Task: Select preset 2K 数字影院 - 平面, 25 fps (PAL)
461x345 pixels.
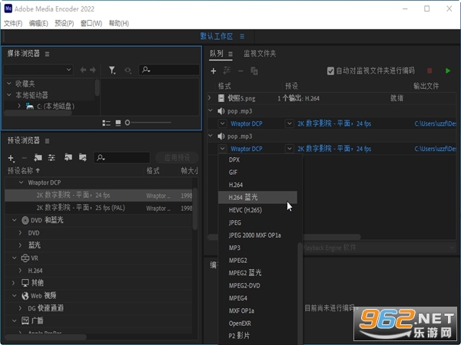Action: [99, 208]
